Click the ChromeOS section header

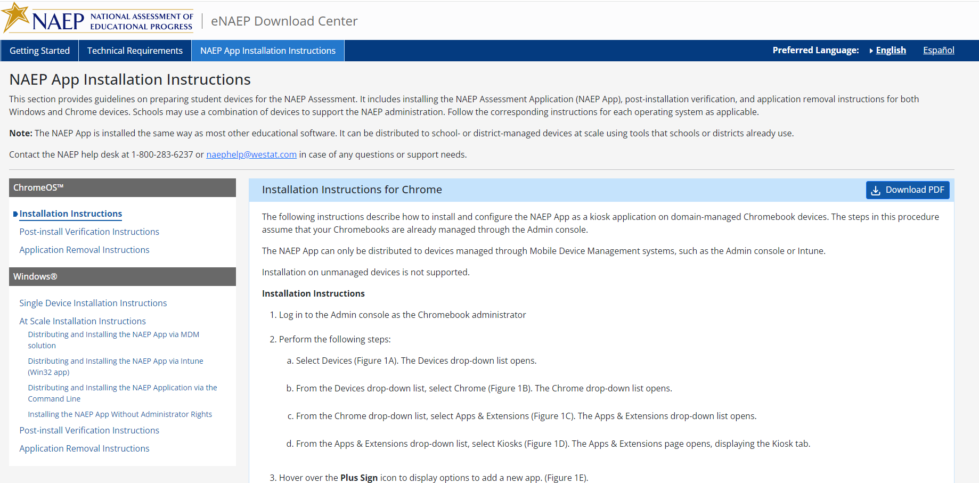point(123,187)
